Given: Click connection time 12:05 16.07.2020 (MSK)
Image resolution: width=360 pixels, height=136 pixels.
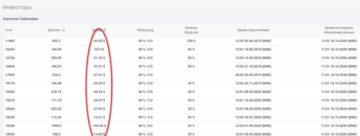Looking at the screenshot, I should coord(253,117).
